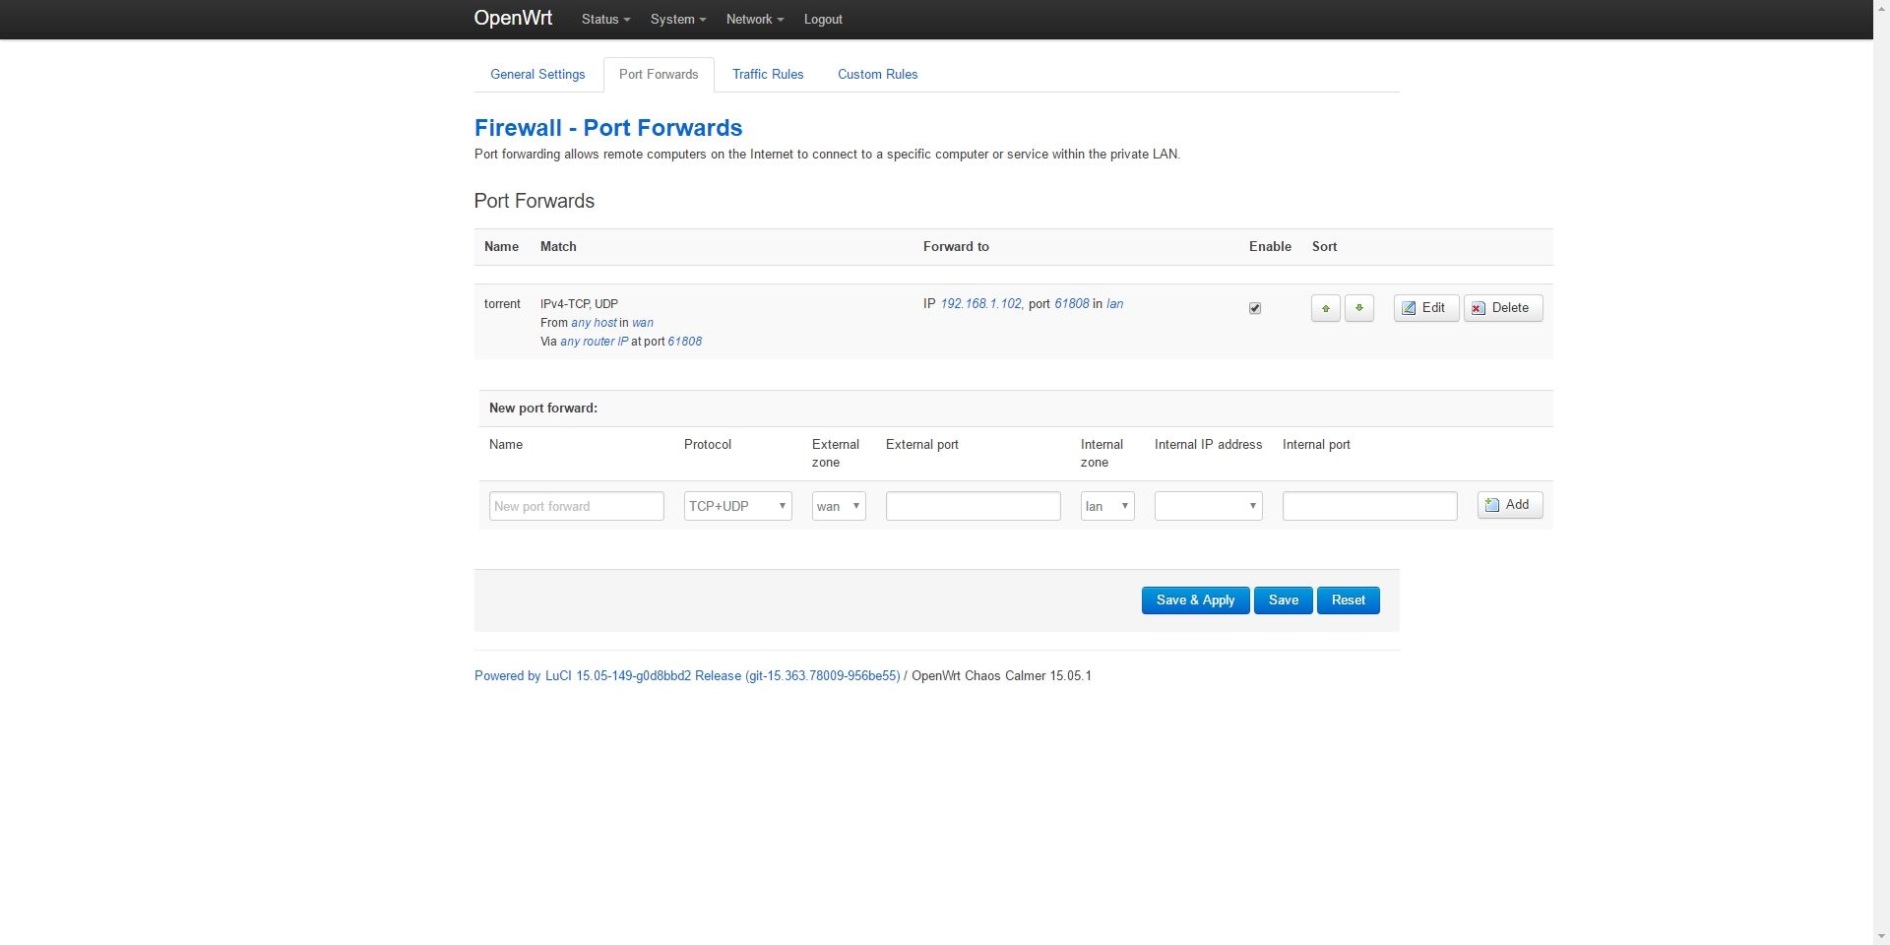Move the torrent rule up with the up arrow
The image size is (1890, 945).
pos(1325,308)
